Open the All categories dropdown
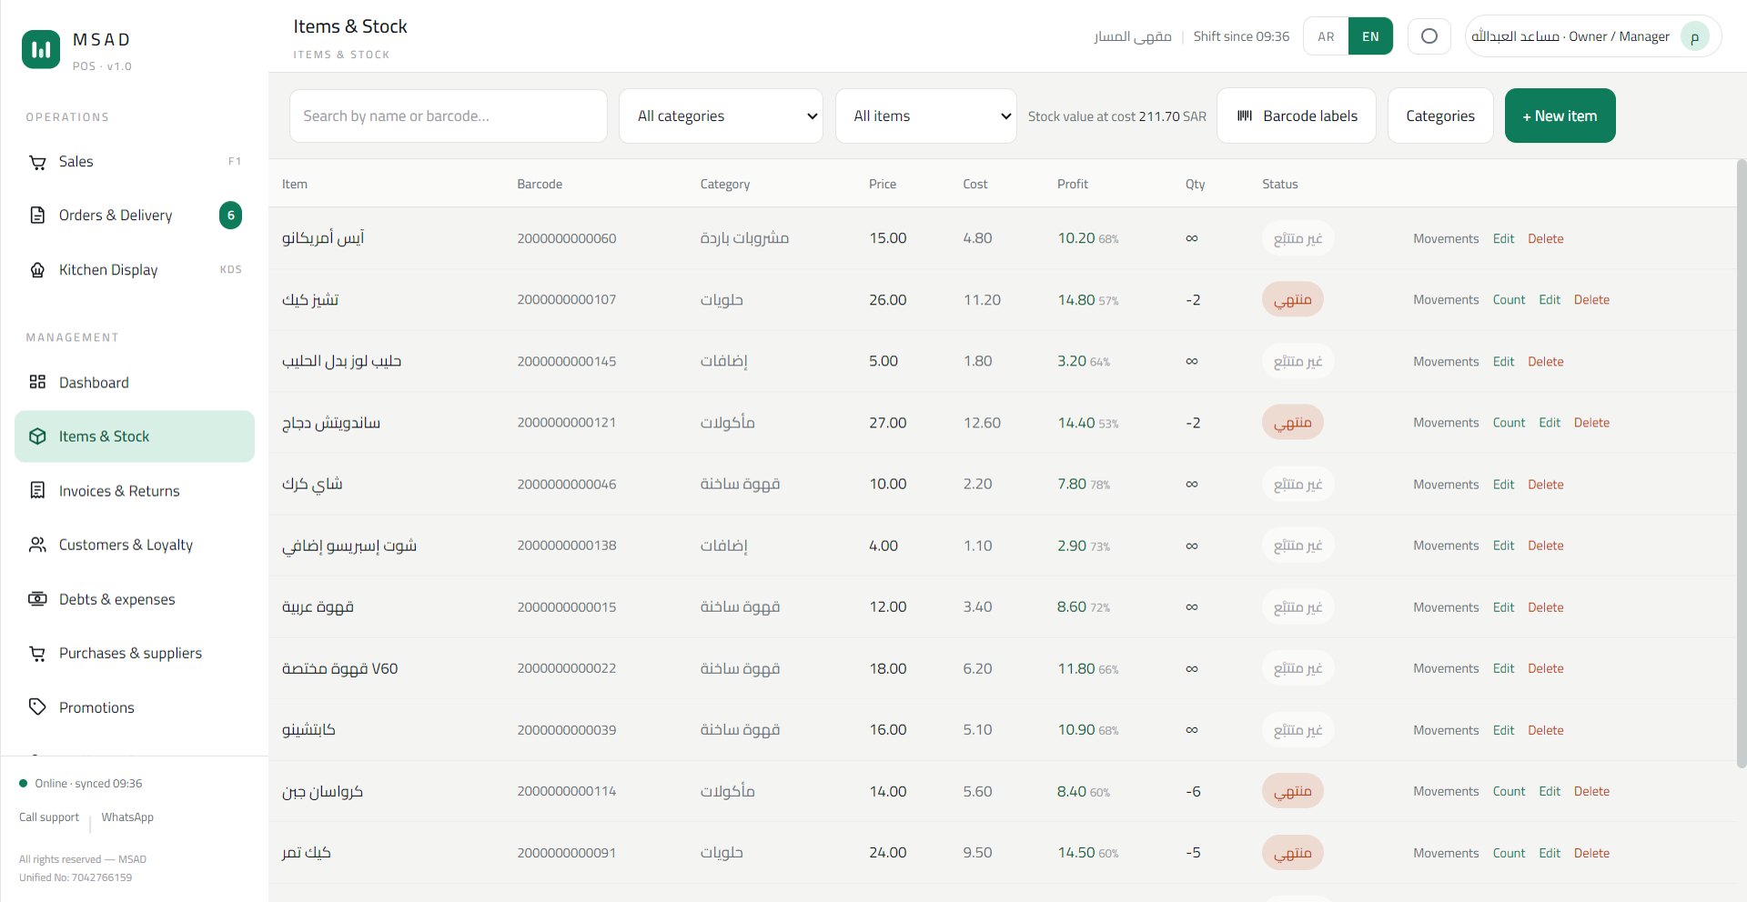 click(x=721, y=115)
